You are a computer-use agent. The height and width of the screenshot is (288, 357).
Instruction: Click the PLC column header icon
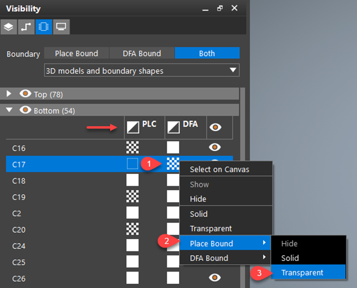pos(133,127)
